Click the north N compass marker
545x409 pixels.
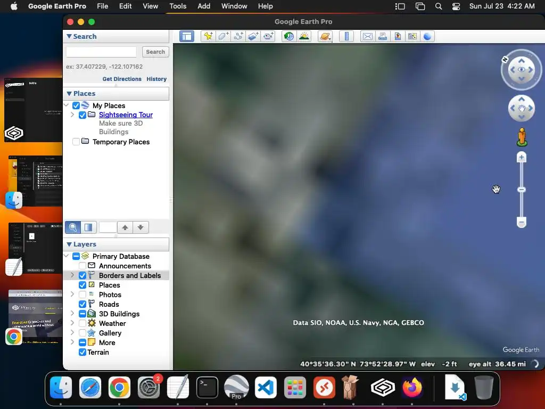[x=505, y=60]
